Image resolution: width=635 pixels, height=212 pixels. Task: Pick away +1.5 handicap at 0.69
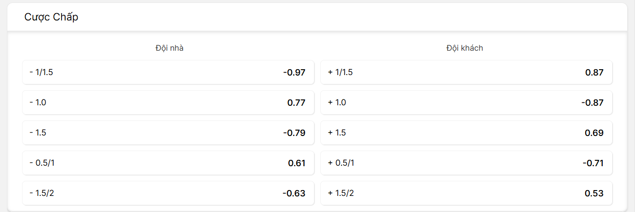(x=466, y=133)
